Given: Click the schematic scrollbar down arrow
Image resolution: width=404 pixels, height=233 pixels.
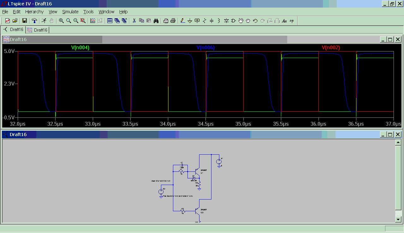Looking at the screenshot, I should tap(398, 219).
